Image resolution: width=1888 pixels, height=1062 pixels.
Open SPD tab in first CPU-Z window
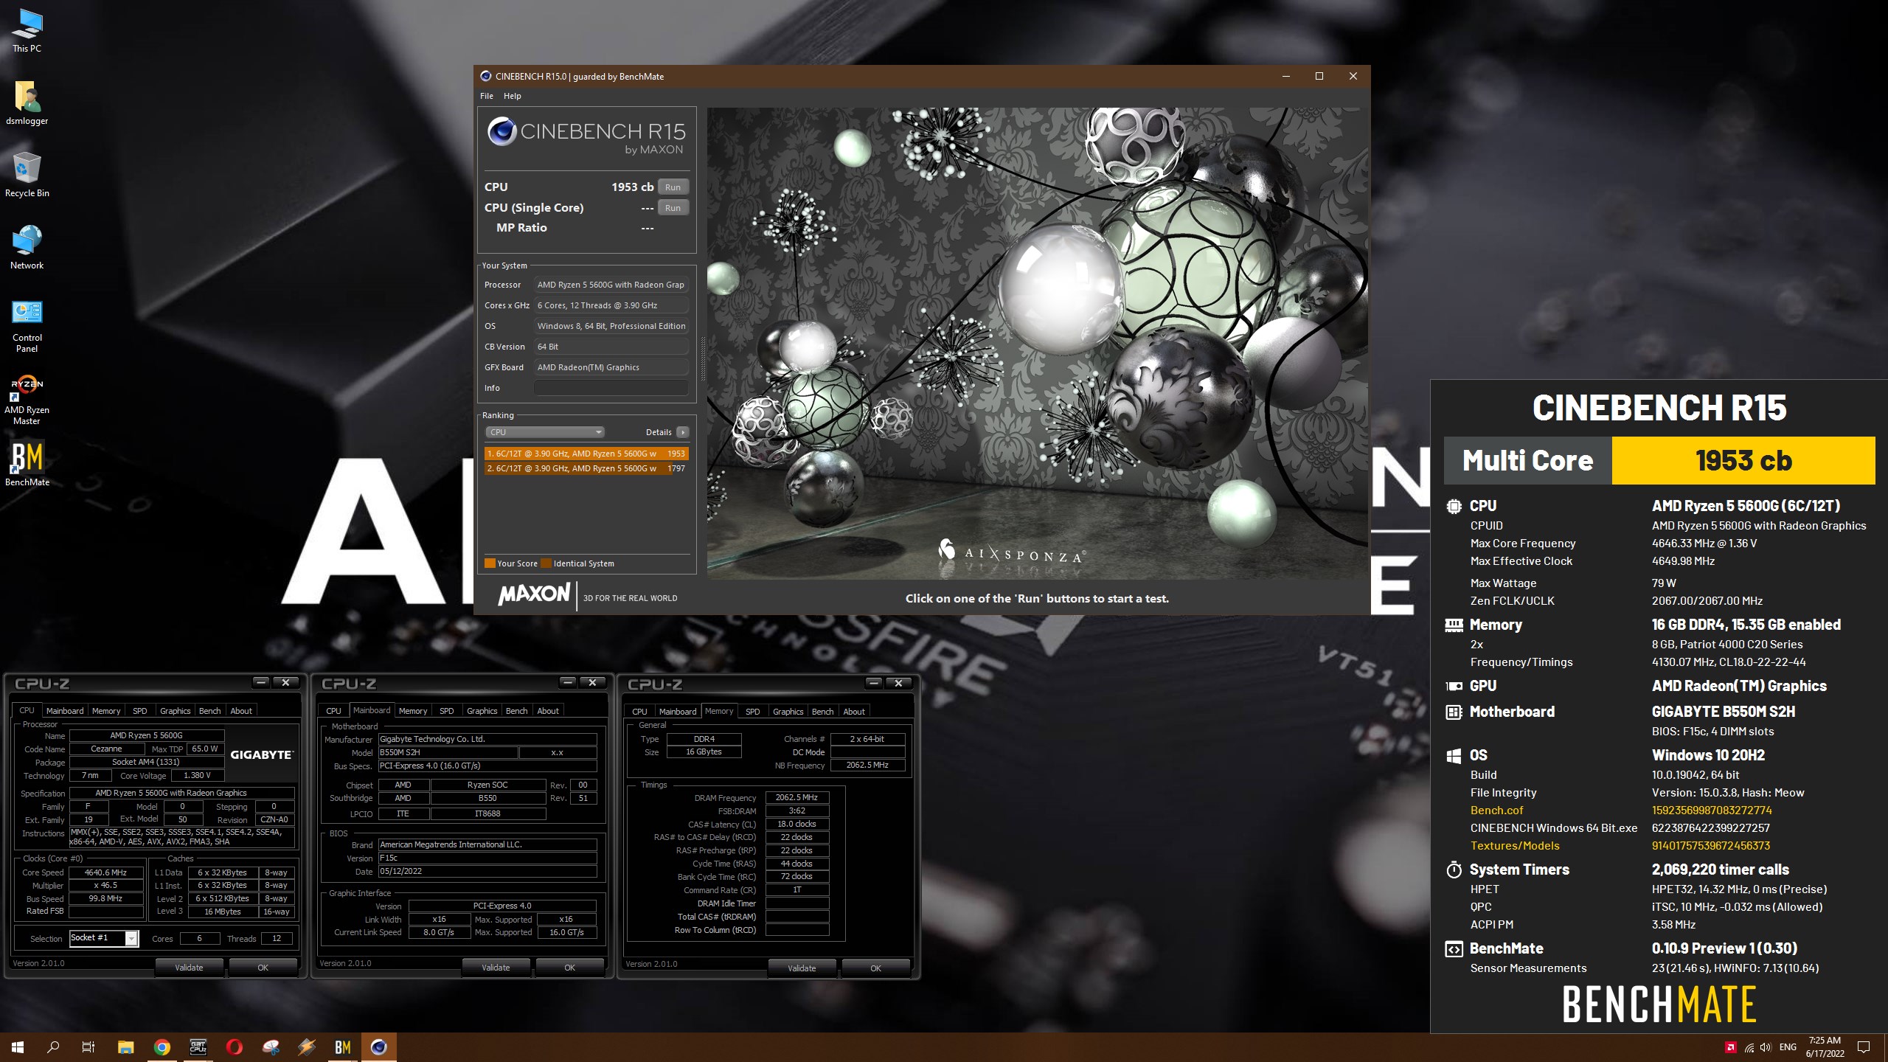[139, 711]
